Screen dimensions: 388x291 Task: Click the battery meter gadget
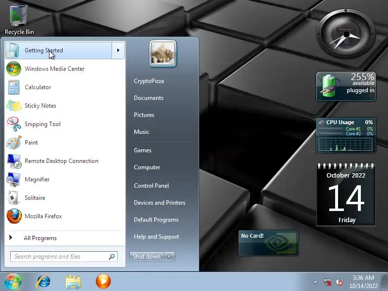(x=346, y=86)
